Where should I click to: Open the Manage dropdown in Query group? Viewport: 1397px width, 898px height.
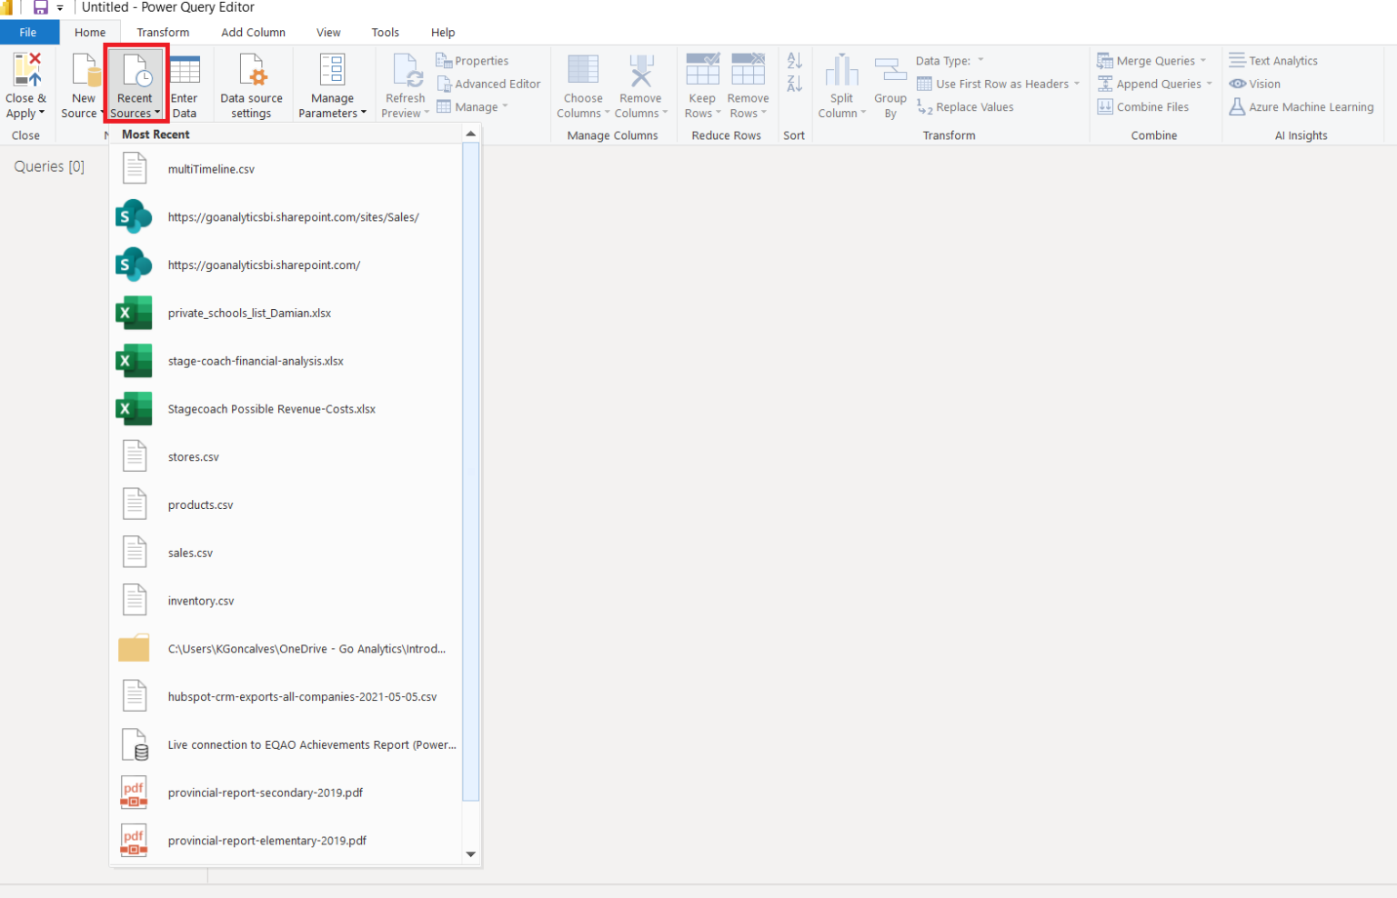(472, 107)
